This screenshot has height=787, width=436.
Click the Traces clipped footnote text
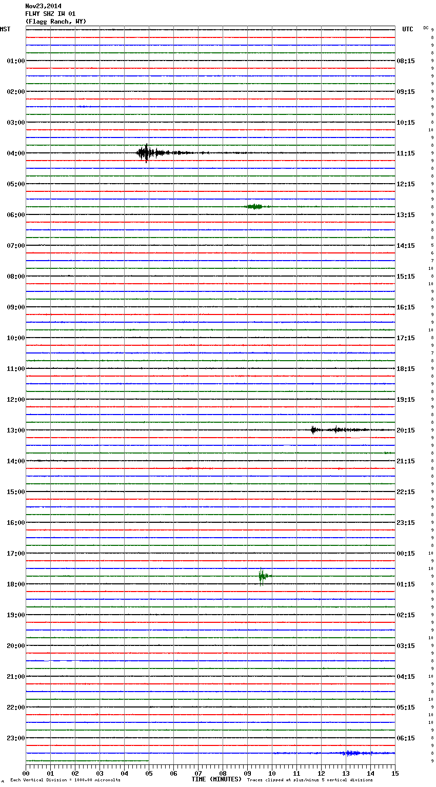tap(310, 780)
